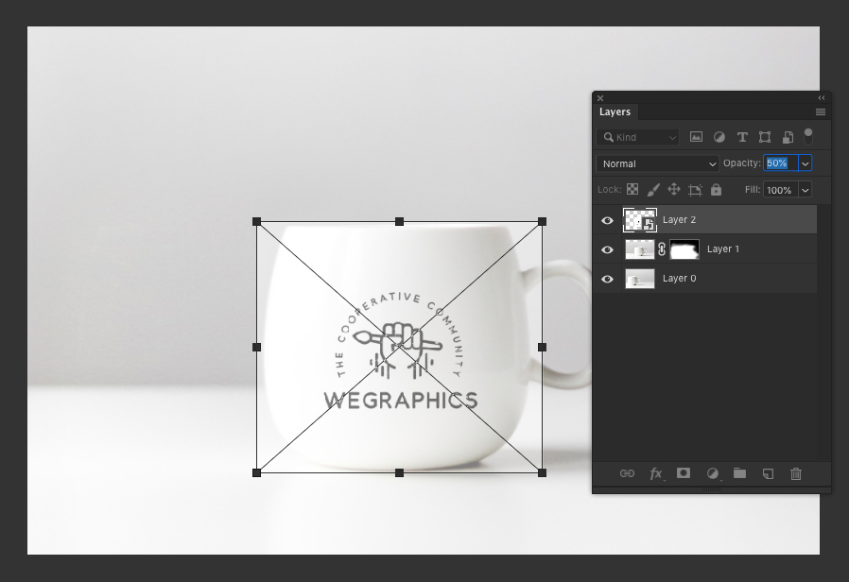Click the mug handle in the canvas
Screen dimensions: 849x582
(559, 323)
